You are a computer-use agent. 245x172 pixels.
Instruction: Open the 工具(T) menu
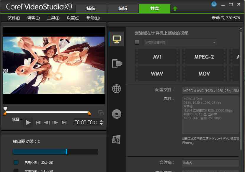tap(53, 18)
